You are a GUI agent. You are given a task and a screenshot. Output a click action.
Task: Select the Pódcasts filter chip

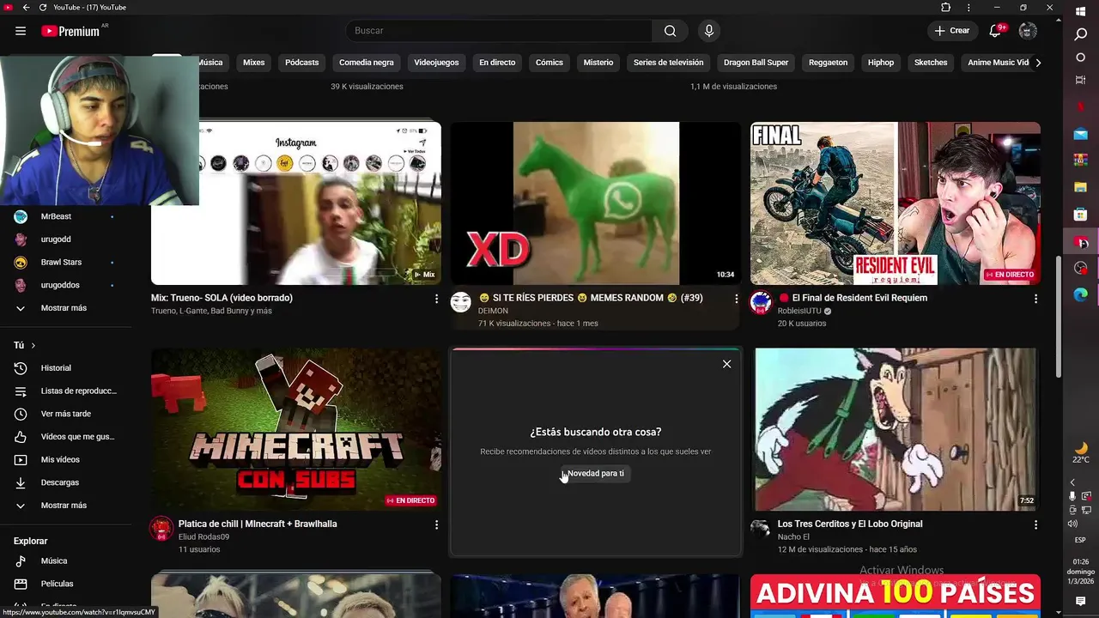click(302, 63)
